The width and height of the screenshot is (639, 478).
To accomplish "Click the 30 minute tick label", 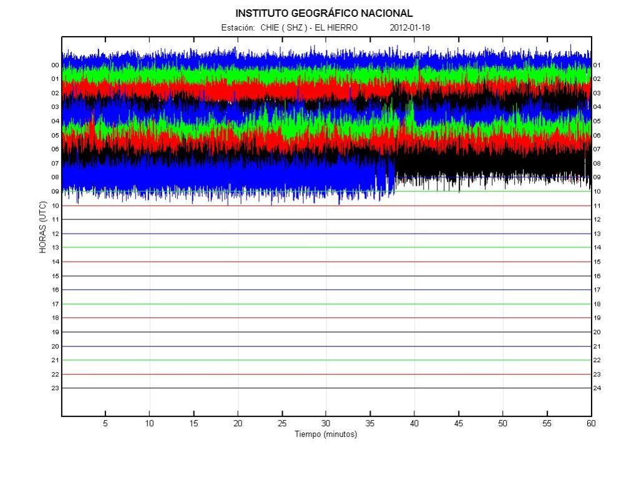I will [x=326, y=424].
